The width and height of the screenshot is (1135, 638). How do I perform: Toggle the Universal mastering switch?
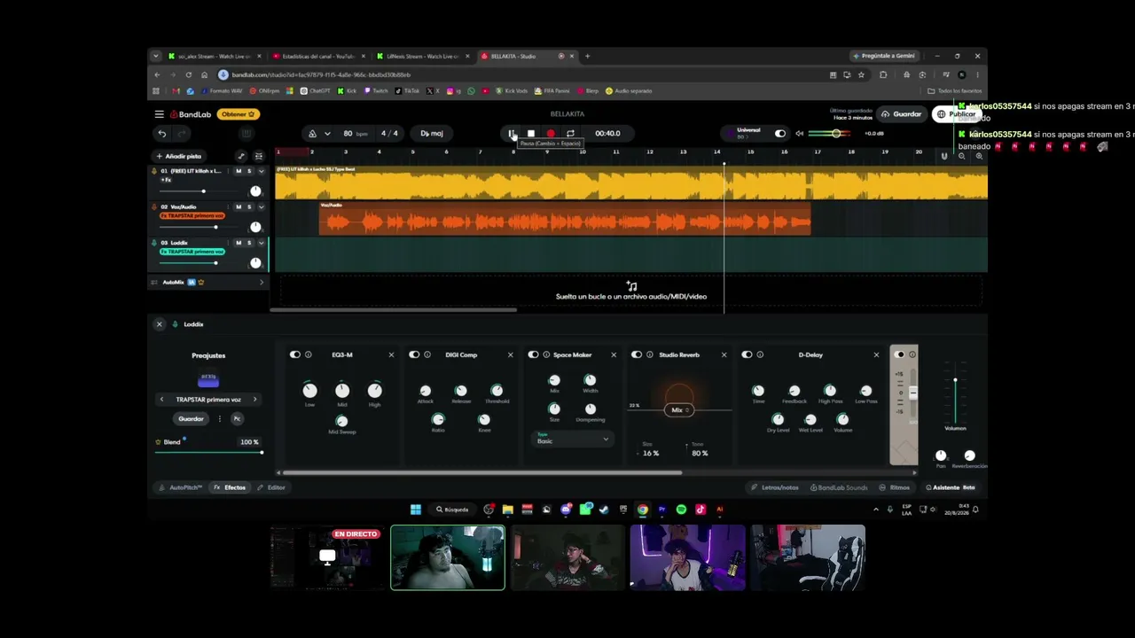coord(780,134)
